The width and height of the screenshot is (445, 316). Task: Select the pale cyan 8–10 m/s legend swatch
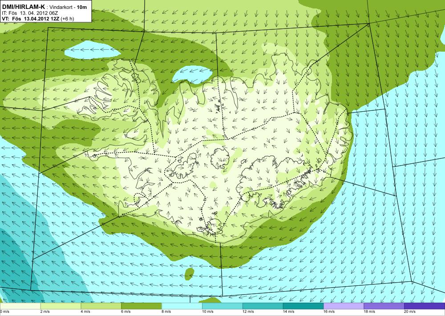tap(182, 306)
